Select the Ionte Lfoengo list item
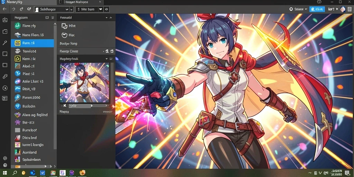354x177 pixels. coord(32,145)
